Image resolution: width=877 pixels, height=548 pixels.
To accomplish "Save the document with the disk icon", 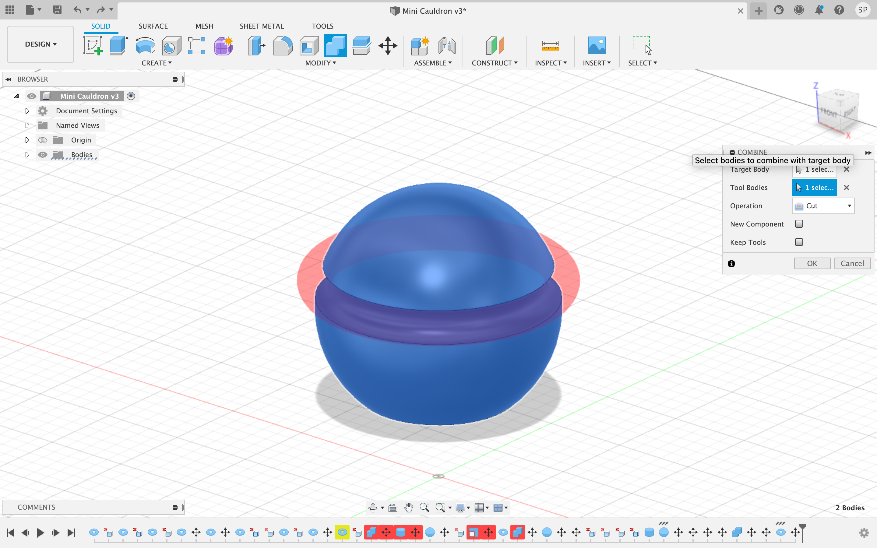I will (x=57, y=10).
